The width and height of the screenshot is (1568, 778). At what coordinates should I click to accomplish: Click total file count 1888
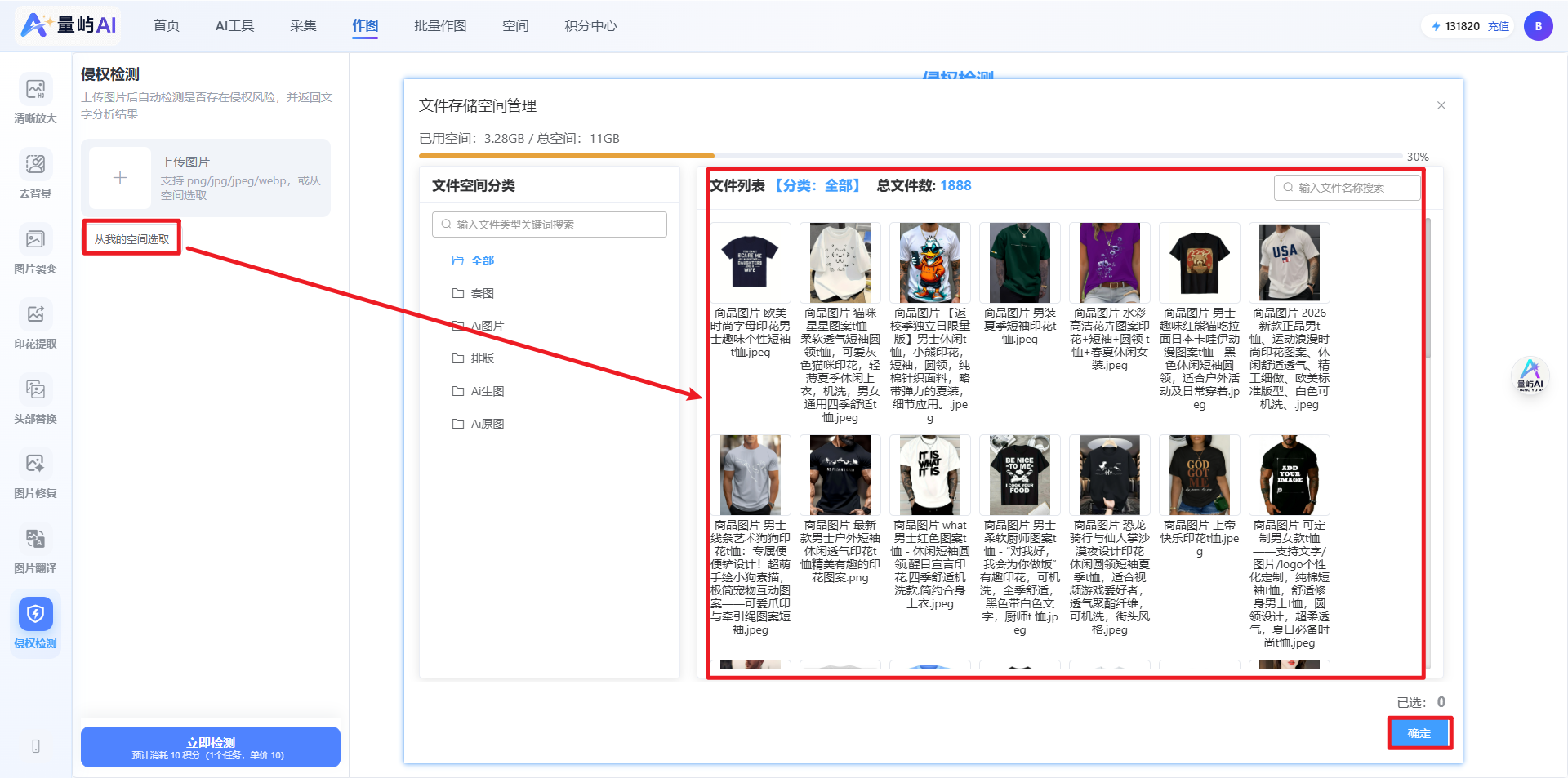pyautogui.click(x=955, y=185)
